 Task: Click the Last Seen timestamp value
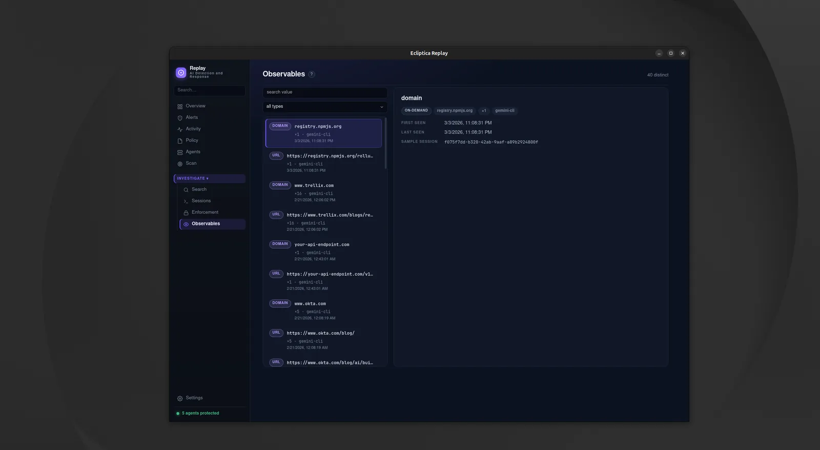coord(468,132)
